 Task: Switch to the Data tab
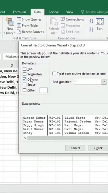(x=37, y=12)
